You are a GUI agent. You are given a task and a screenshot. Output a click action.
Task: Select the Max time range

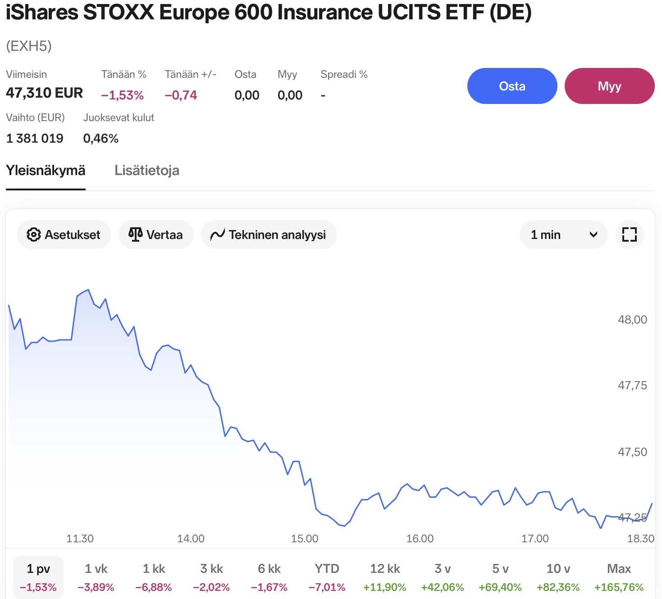pyautogui.click(x=619, y=577)
